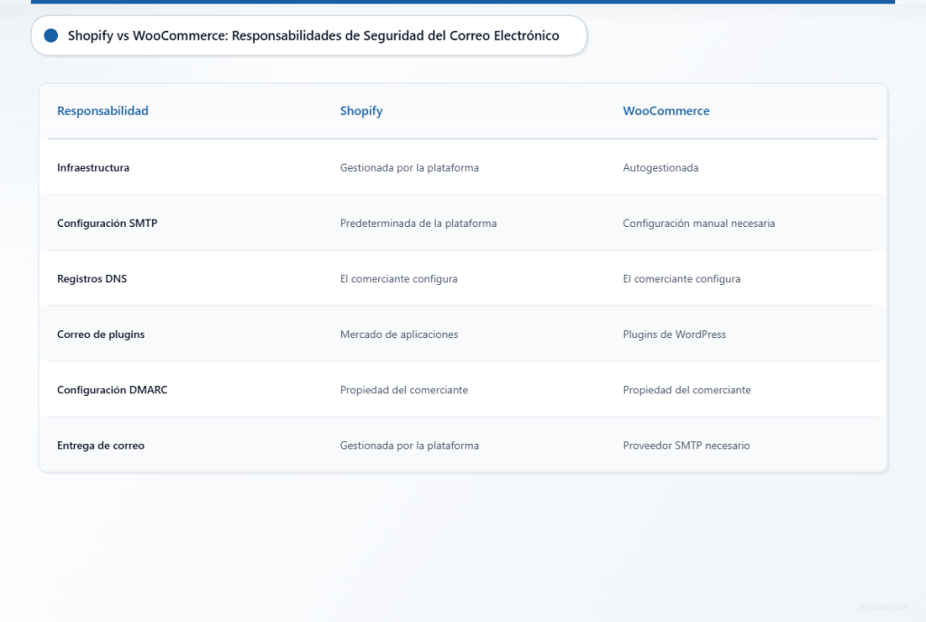Click the 'Registros DNS' row label
The image size is (926, 622).
[92, 278]
